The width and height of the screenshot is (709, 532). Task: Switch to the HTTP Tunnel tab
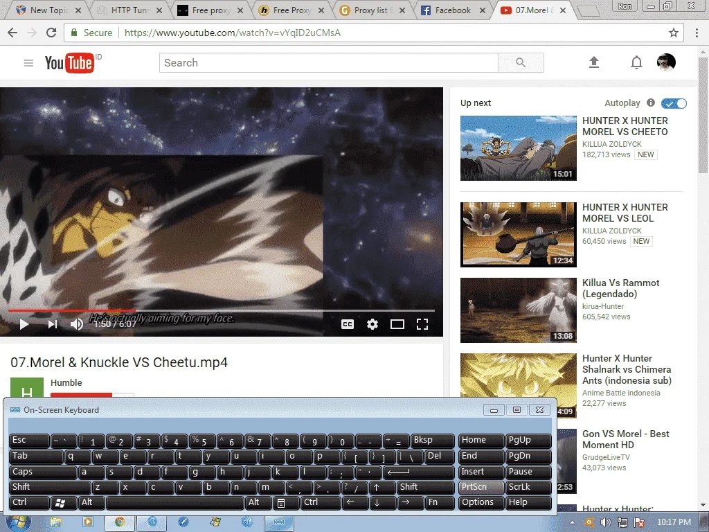130,10
